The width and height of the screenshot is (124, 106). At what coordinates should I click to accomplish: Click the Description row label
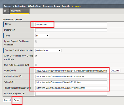(x=9, y=30)
